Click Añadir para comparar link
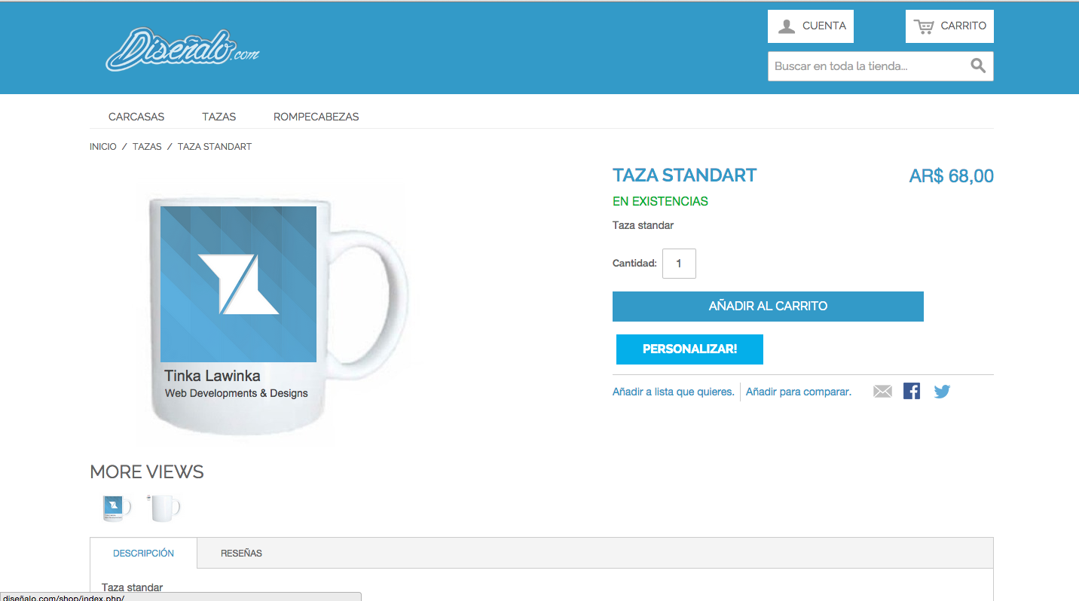Viewport: 1079px width, 601px height. pyautogui.click(x=799, y=392)
